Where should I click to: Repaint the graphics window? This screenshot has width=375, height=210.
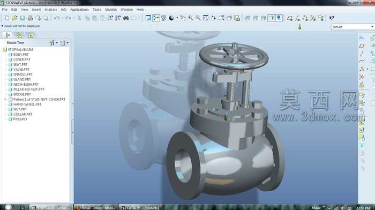pyautogui.click(x=148, y=18)
